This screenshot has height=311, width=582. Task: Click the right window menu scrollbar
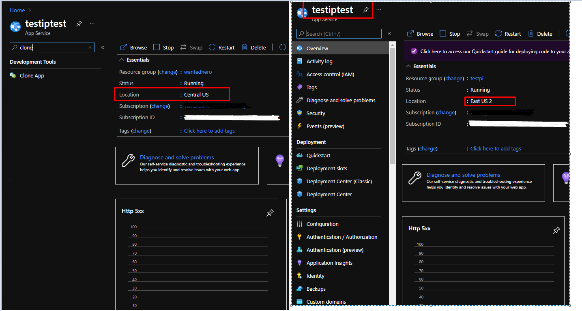[x=392, y=105]
